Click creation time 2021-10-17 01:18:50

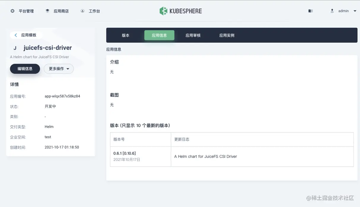[62, 147]
